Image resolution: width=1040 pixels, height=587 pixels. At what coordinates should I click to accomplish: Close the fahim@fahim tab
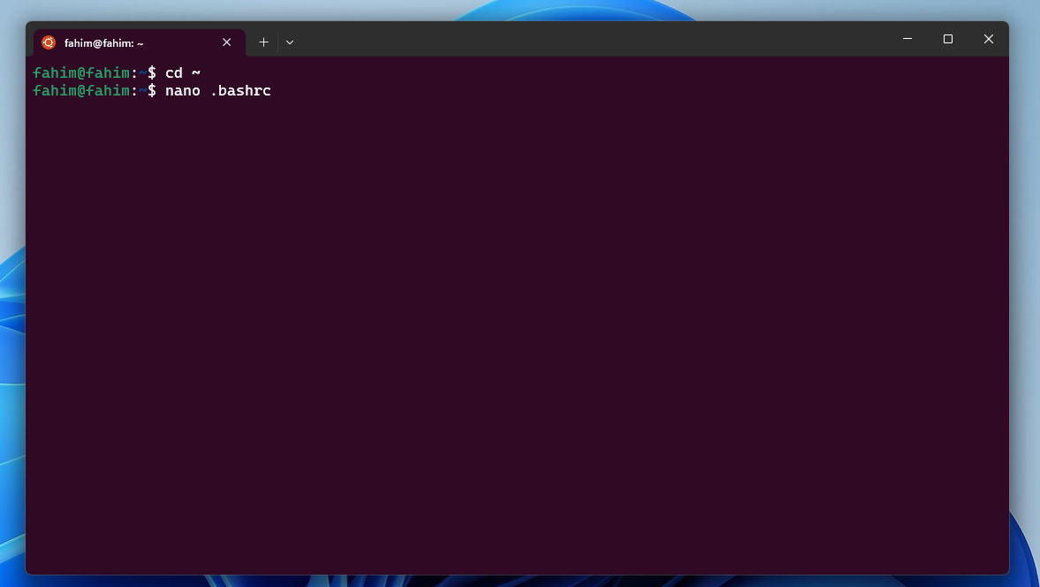[x=227, y=42]
